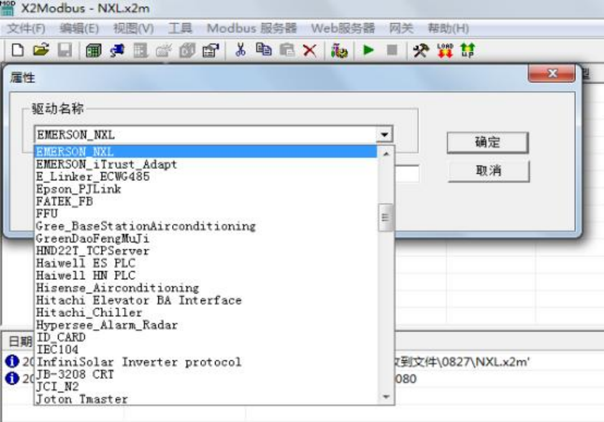Open the Web服务器 menu
The image size is (604, 422).
point(343,28)
